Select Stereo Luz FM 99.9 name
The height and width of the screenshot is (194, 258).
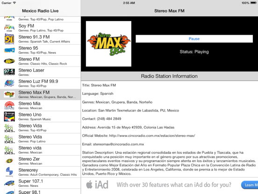pos(38,82)
